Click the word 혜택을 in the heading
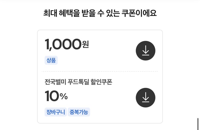This screenshot has height=130, width=200. [x=69, y=13]
